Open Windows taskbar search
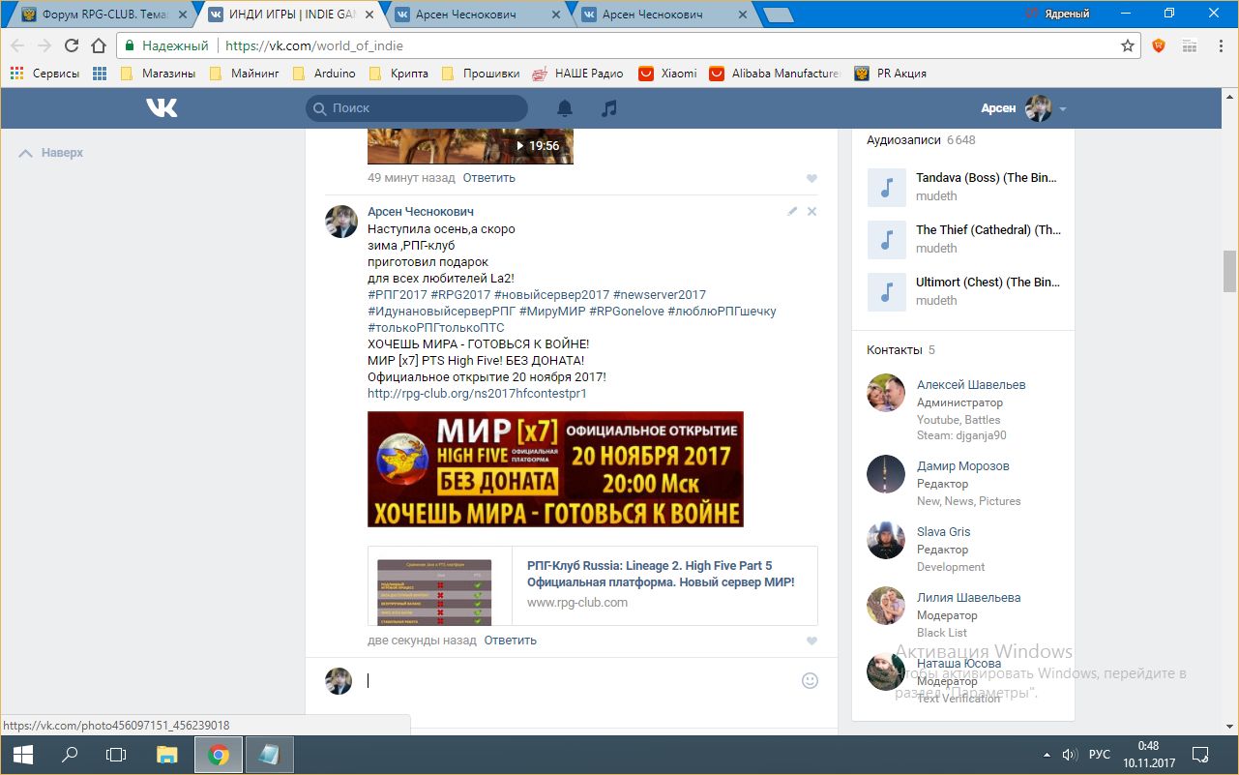This screenshot has height=775, width=1239. point(70,755)
